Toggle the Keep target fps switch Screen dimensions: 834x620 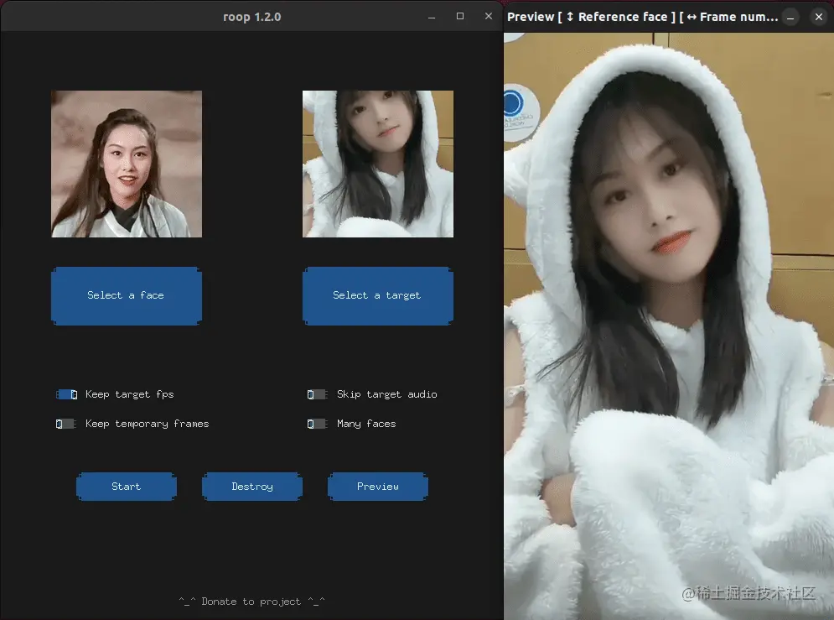click(x=66, y=394)
